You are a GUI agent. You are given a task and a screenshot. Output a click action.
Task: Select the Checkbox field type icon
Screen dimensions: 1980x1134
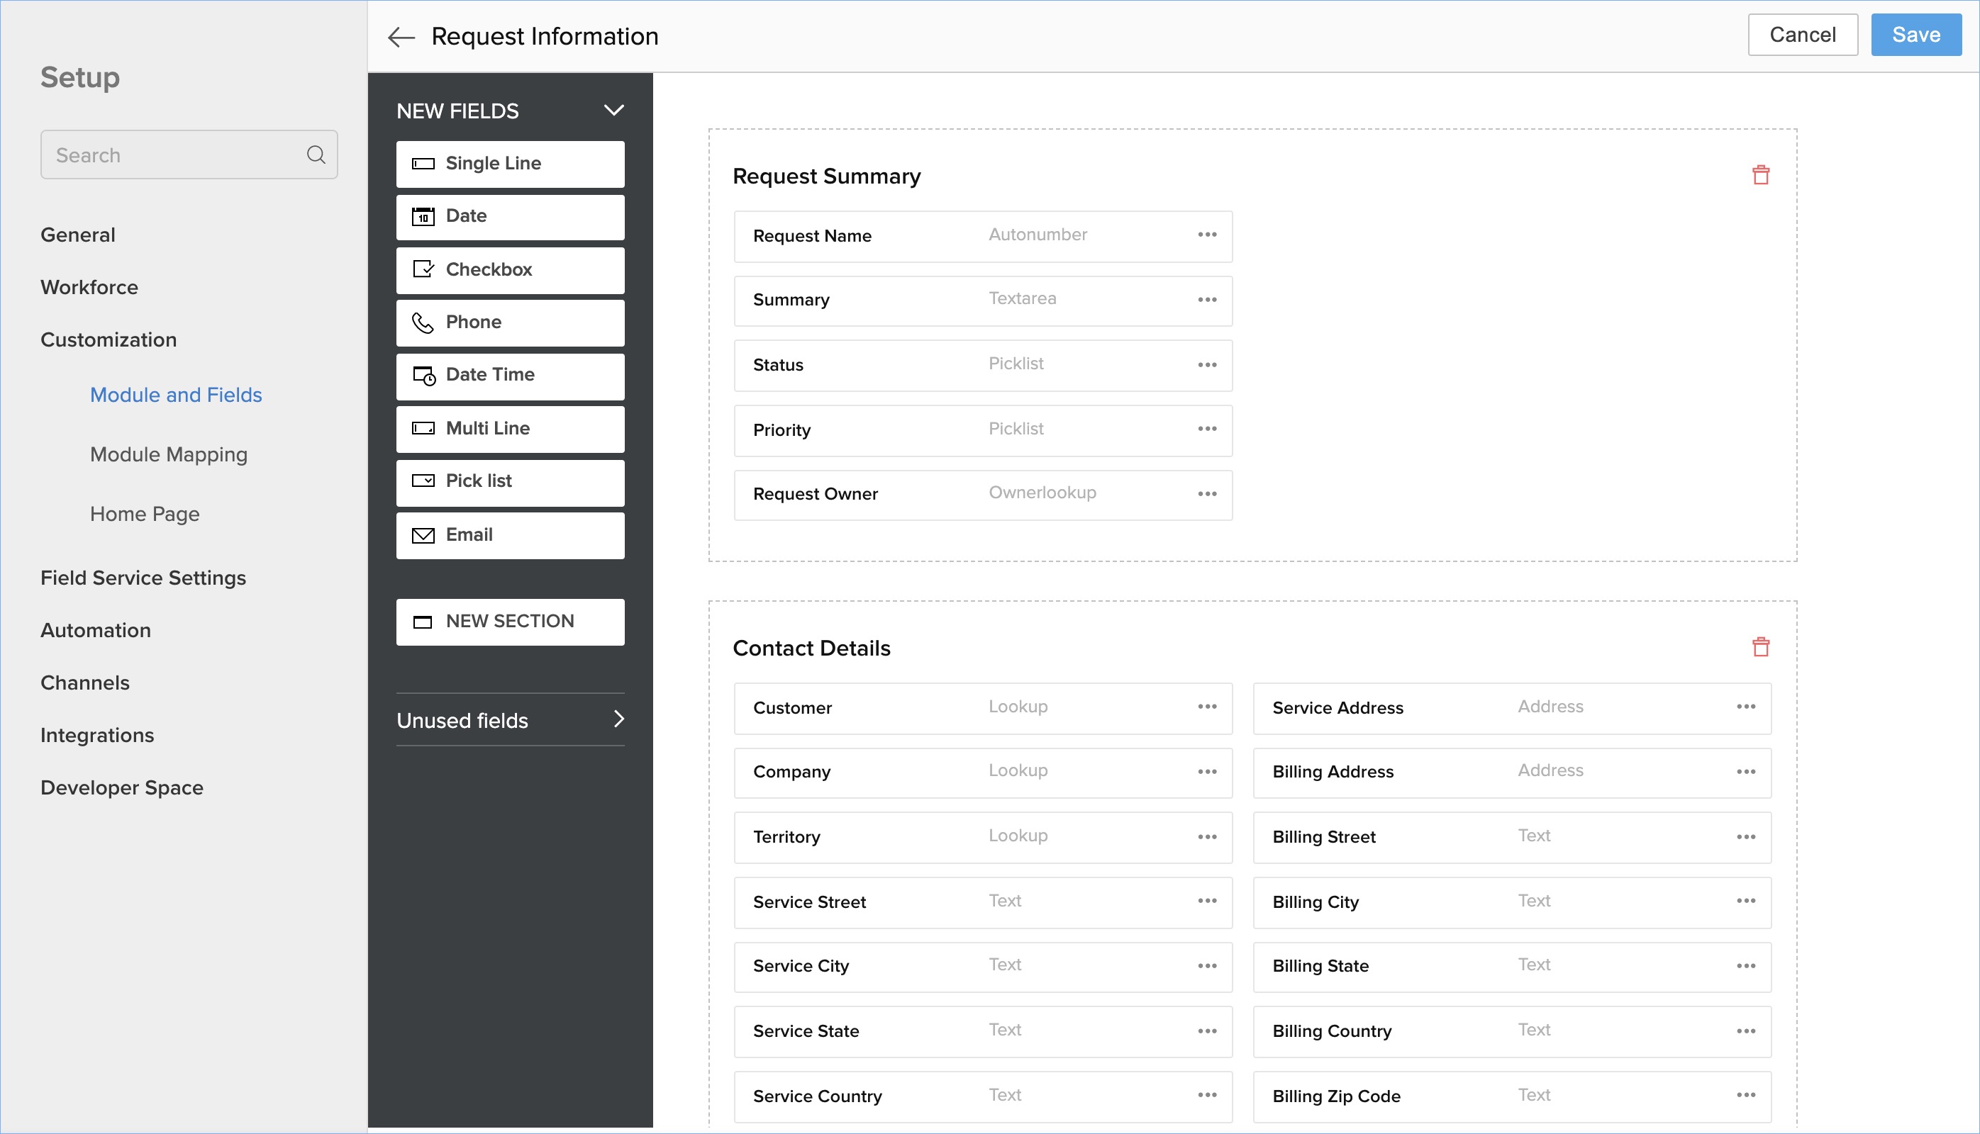(423, 269)
